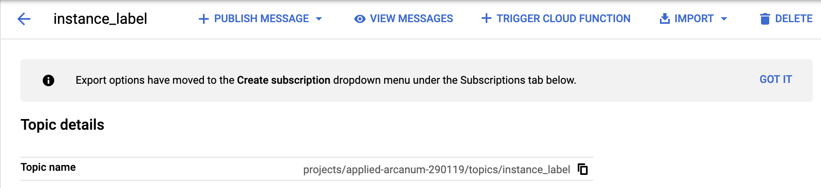Click the PUBLISH MESSAGE button label
Screen dimensions: 821x188
(x=261, y=19)
